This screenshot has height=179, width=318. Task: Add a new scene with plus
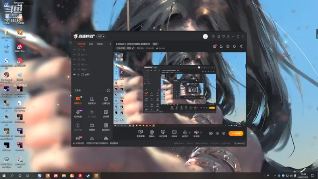[x=110, y=44]
